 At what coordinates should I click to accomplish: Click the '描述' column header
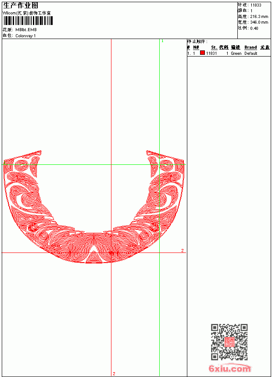236,47
